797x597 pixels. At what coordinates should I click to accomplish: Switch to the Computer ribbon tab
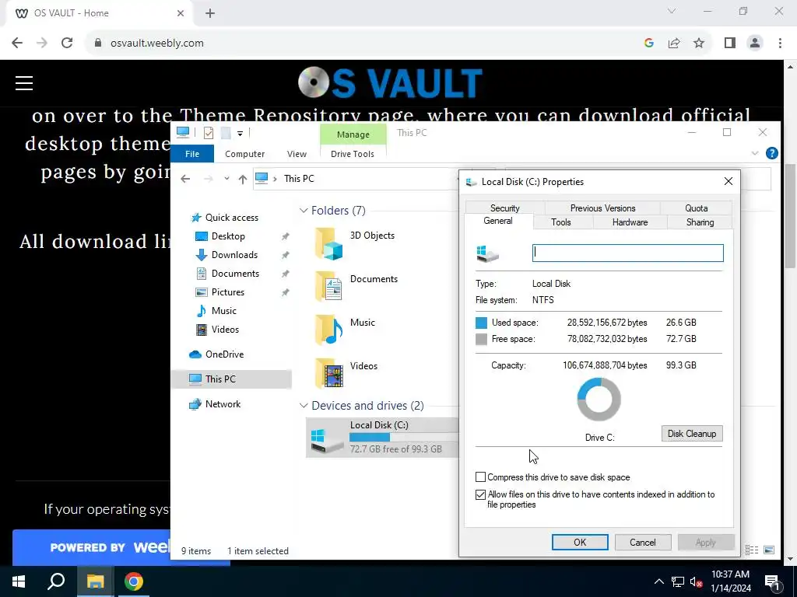(245, 154)
